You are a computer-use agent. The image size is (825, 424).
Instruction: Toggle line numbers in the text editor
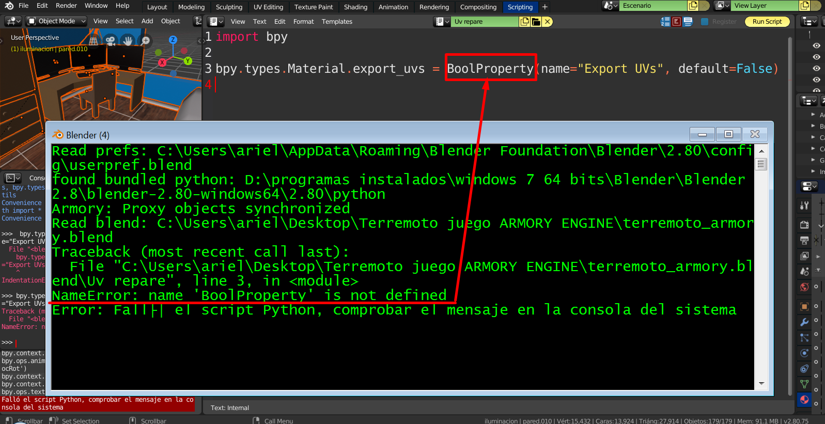click(665, 21)
